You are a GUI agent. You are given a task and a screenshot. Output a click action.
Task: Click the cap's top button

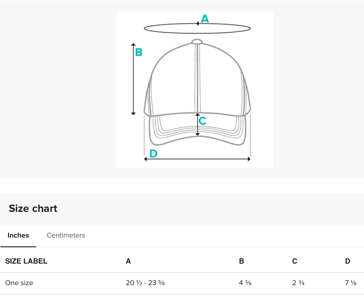pos(197,41)
